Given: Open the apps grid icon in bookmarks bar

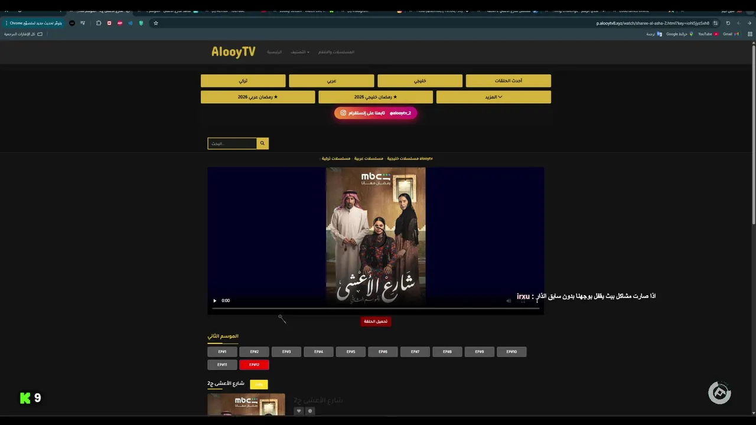Looking at the screenshot, I should point(750,34).
